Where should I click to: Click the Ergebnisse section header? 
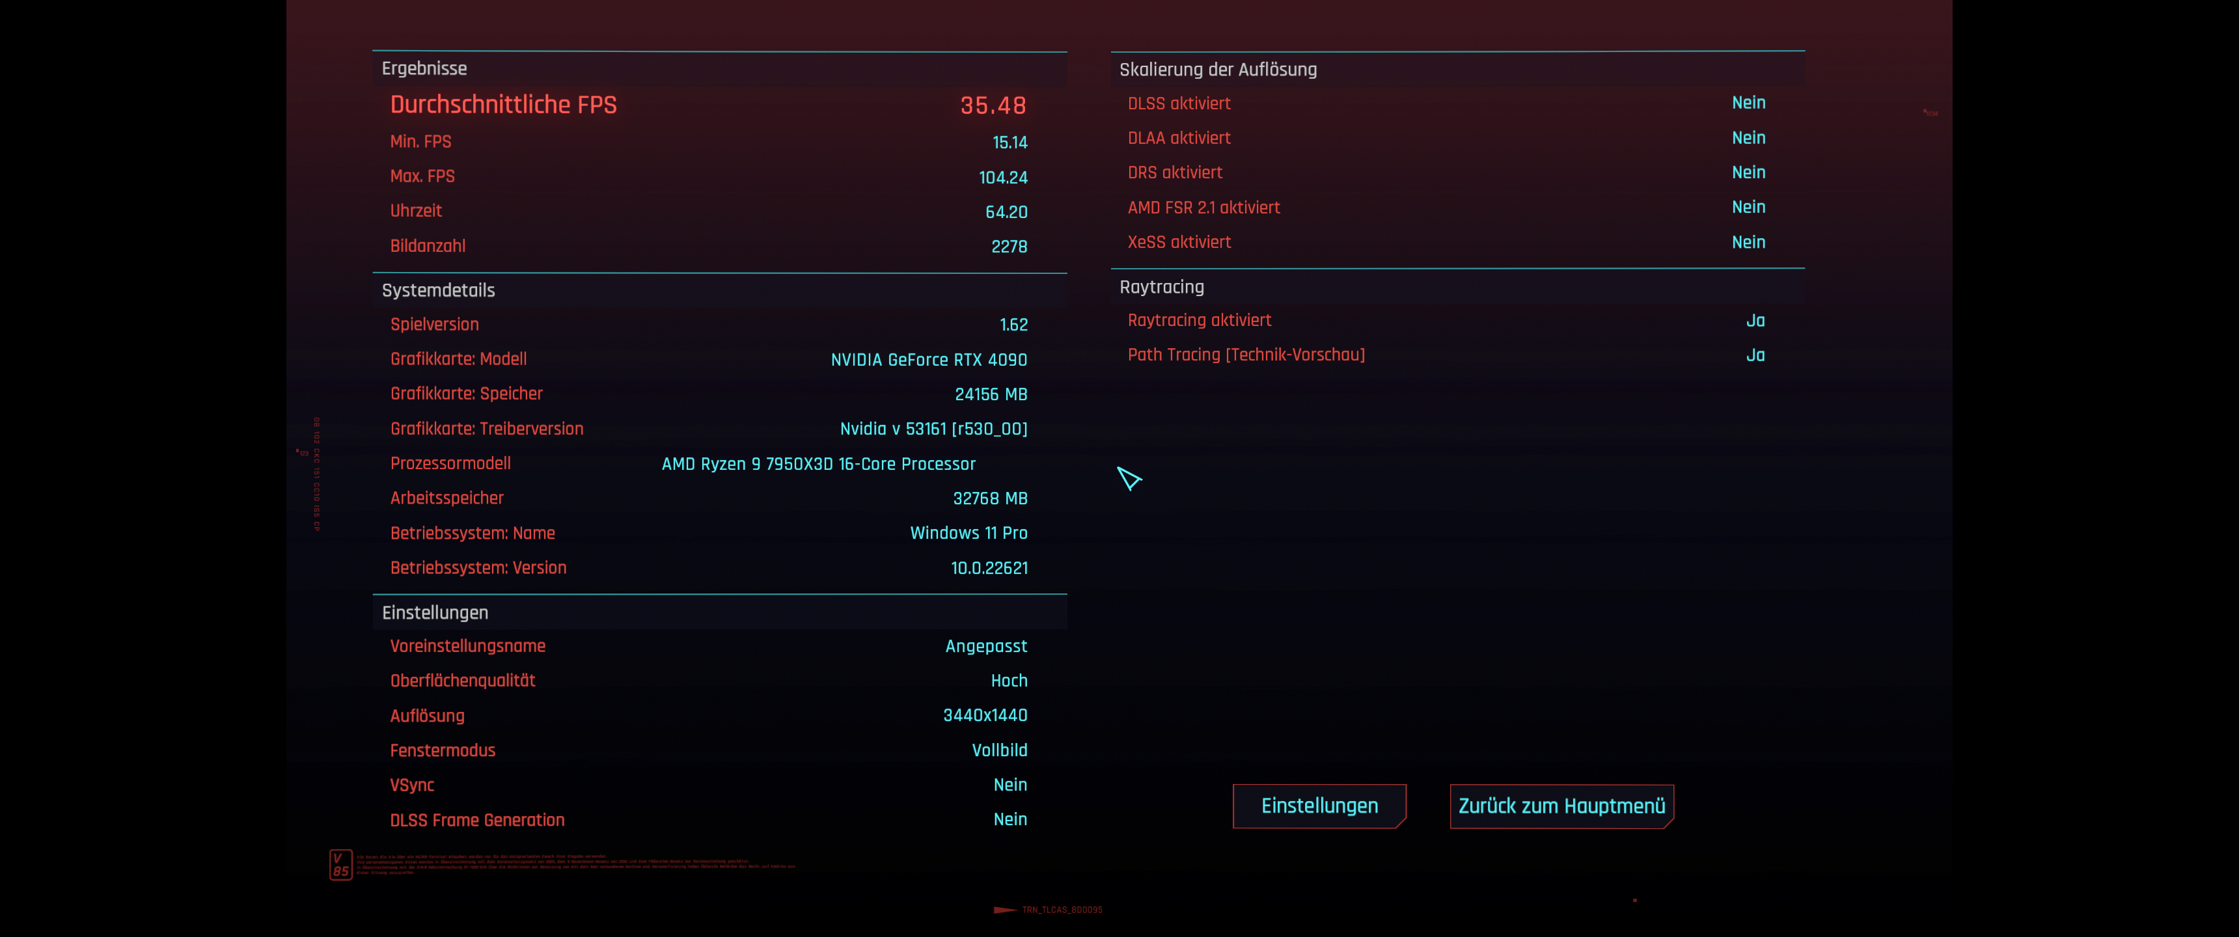(x=424, y=69)
